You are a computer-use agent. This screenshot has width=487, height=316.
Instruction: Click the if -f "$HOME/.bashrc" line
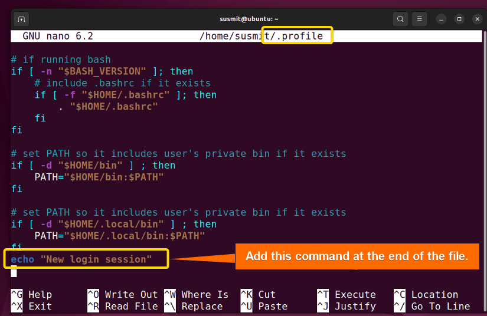click(126, 95)
